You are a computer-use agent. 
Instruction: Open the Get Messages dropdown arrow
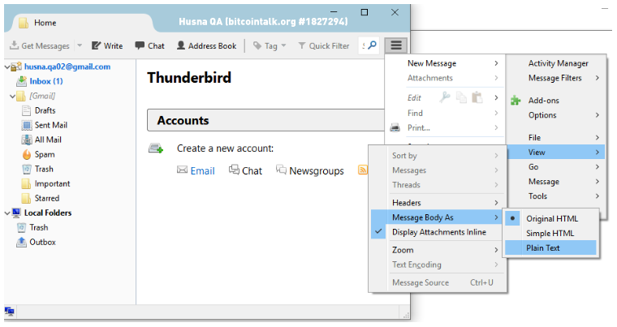pos(80,45)
